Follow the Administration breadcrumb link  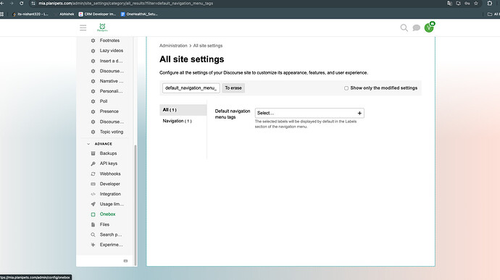(x=173, y=46)
